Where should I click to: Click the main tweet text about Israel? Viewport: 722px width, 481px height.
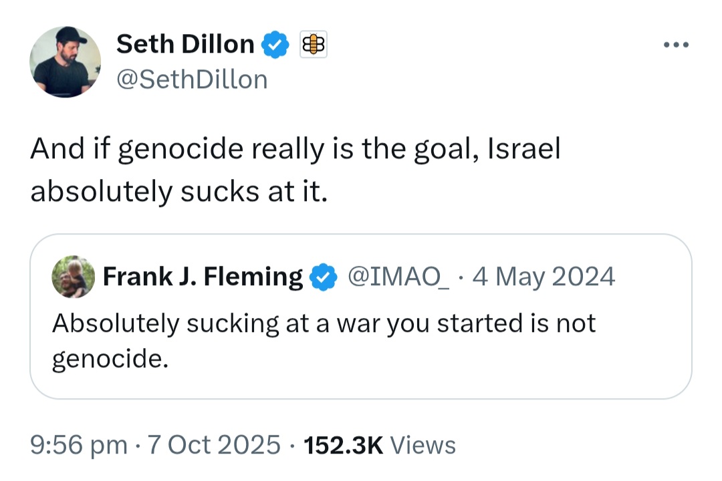(295, 170)
